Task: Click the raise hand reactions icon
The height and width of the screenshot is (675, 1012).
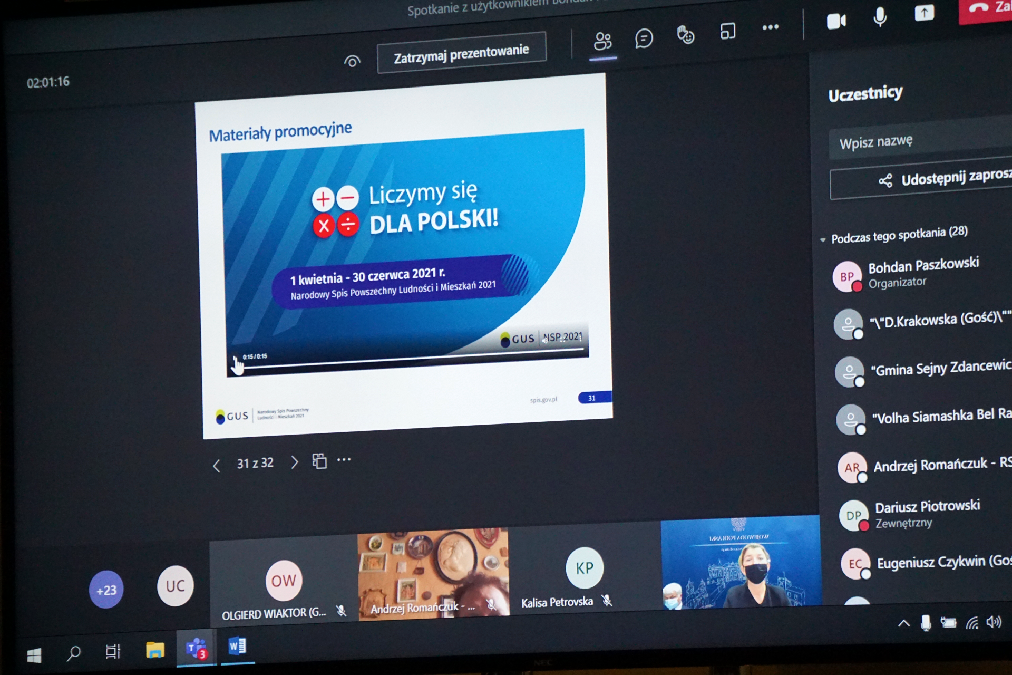Action: point(685,35)
